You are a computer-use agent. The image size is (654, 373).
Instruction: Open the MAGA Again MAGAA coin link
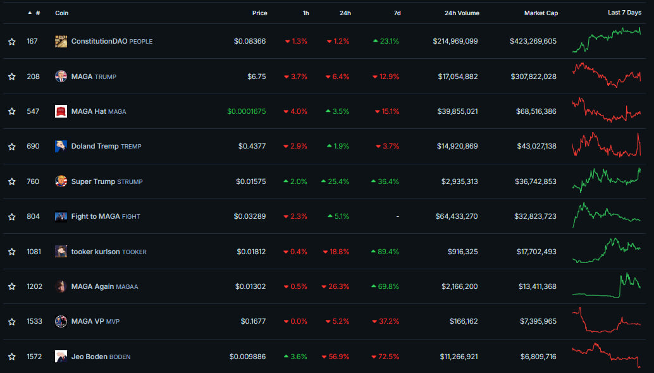[105, 286]
